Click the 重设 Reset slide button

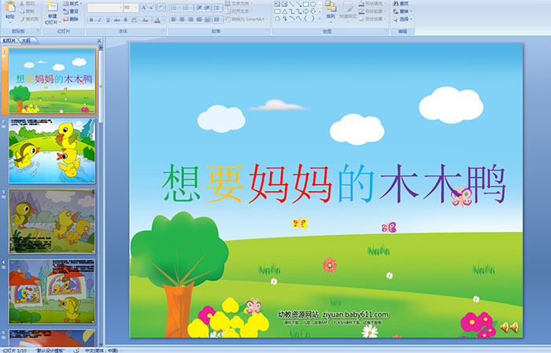tap(71, 11)
